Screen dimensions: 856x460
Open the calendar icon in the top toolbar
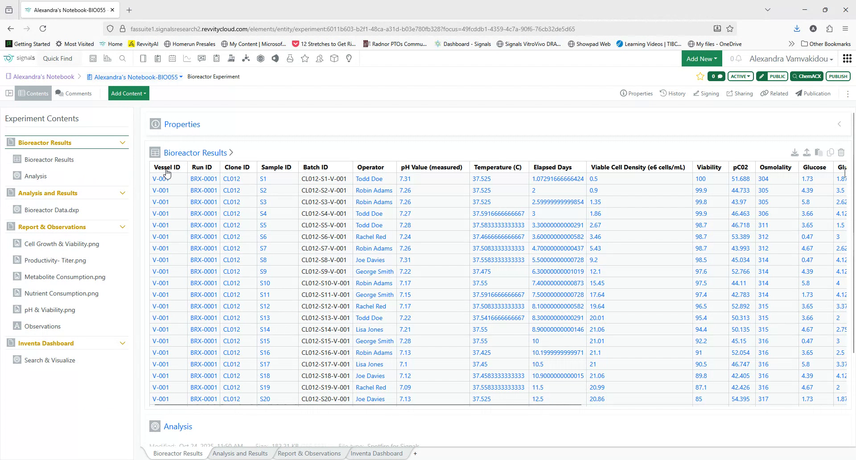point(172,58)
